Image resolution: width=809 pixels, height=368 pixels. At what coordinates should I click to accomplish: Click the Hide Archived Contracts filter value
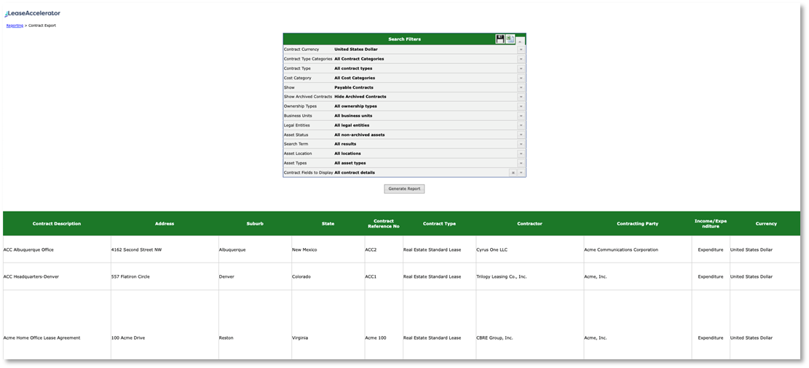coord(360,97)
